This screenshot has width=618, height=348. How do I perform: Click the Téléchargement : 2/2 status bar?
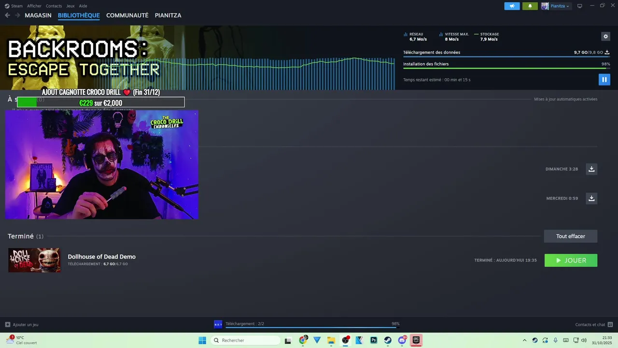[307, 324]
